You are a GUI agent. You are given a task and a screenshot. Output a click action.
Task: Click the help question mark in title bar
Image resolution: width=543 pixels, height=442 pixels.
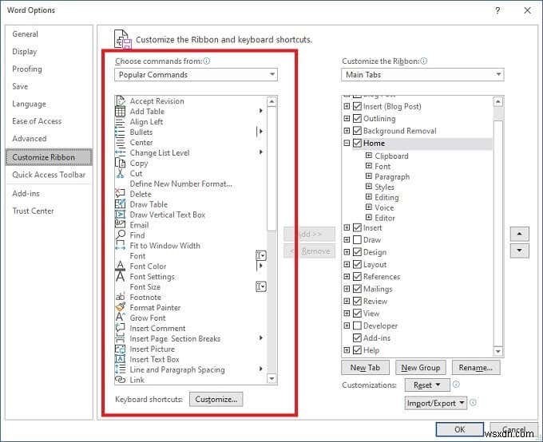[x=497, y=10]
